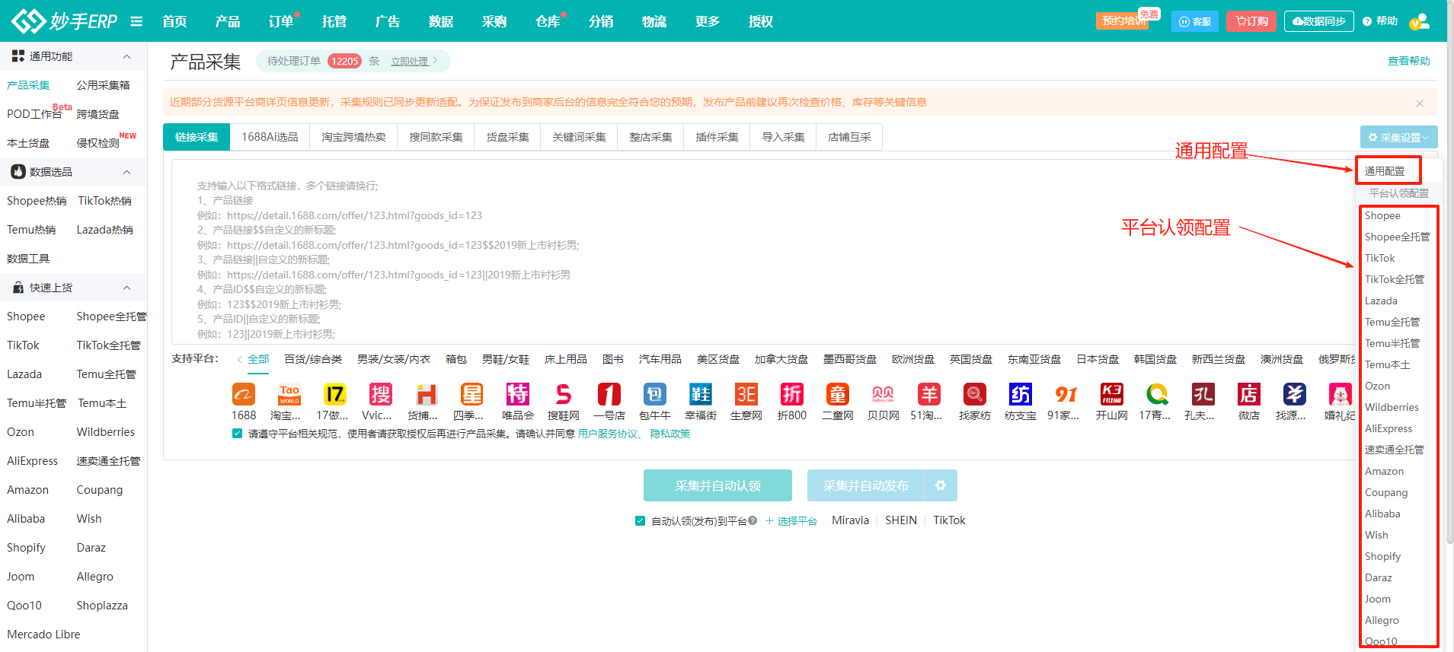Select the 17做网店 platform icon

coord(335,394)
